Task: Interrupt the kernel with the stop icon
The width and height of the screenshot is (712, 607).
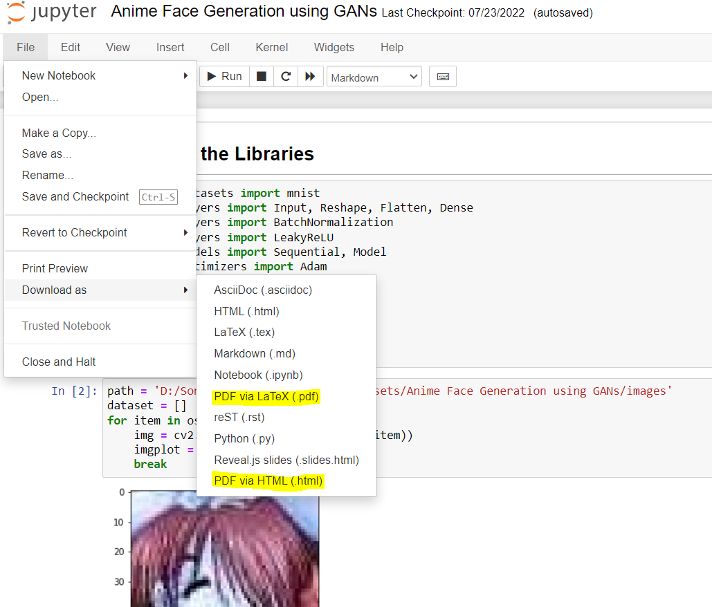Action: coord(261,76)
